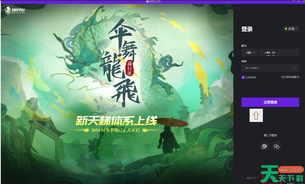Click the 5E 对战平台 logo

(x=15, y=11)
